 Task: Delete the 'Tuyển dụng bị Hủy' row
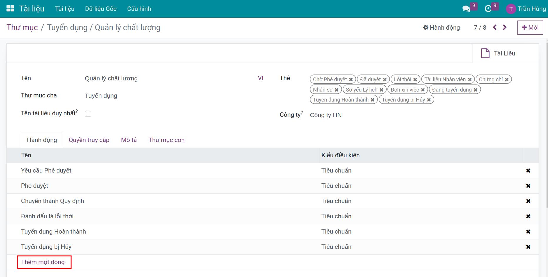(x=528, y=247)
